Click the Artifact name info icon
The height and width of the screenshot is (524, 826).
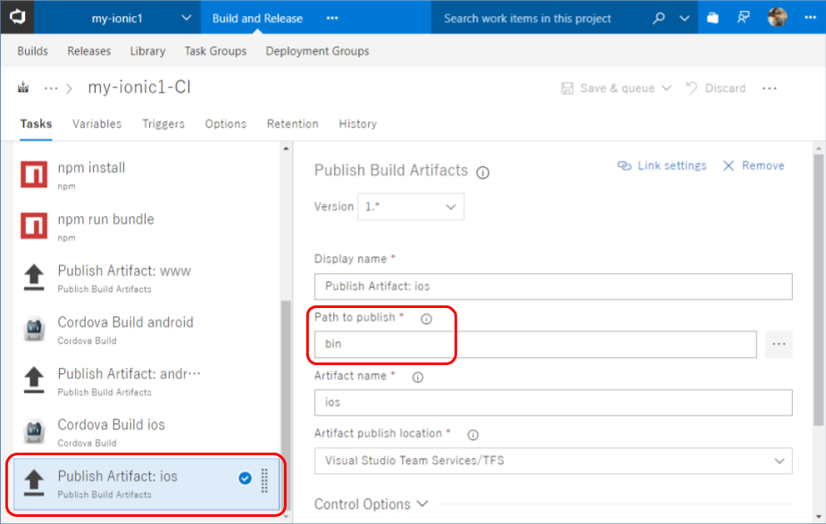pyautogui.click(x=418, y=377)
